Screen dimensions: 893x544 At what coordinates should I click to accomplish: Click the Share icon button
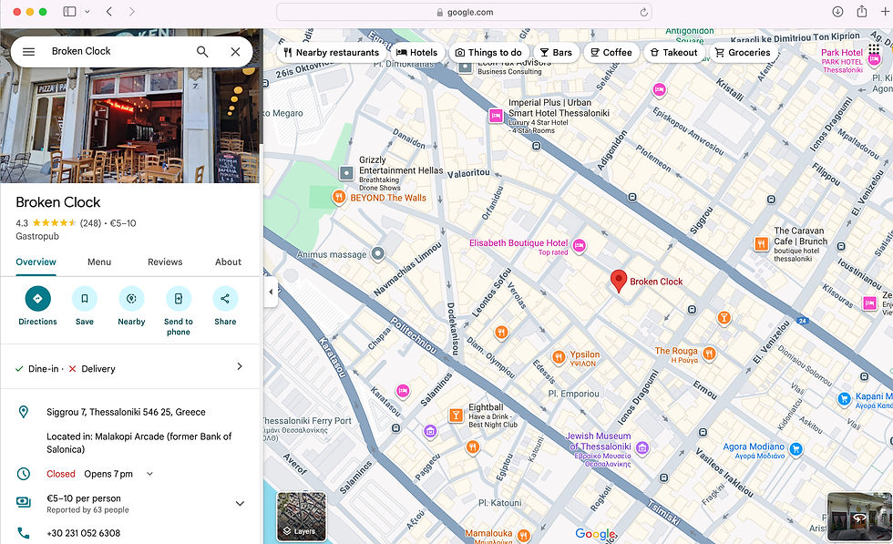[225, 299]
